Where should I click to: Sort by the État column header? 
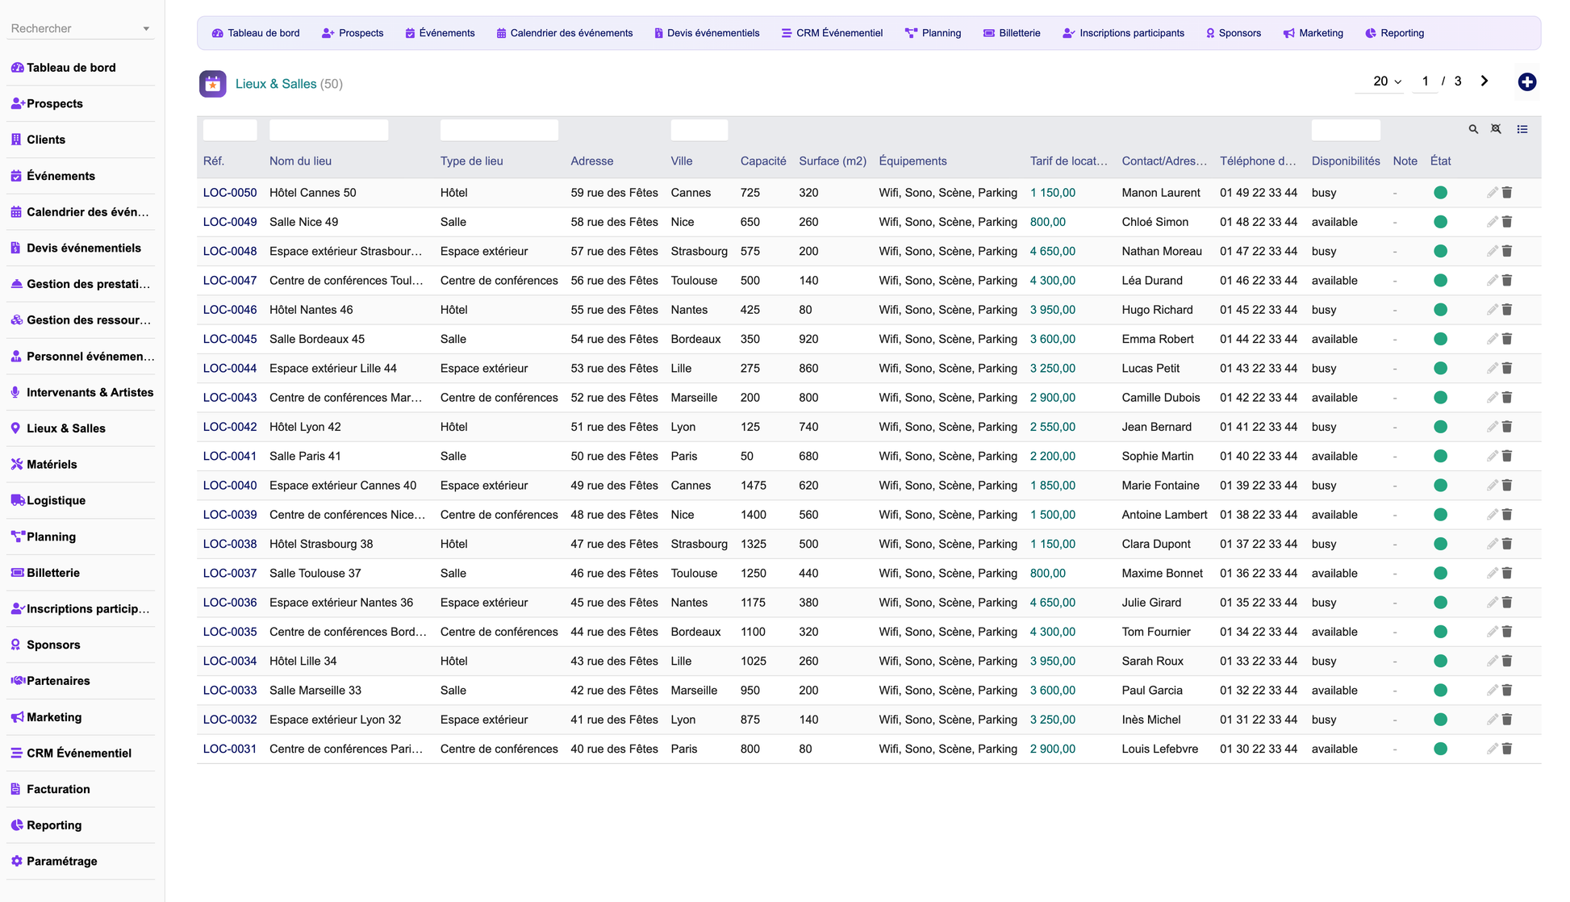point(1440,161)
